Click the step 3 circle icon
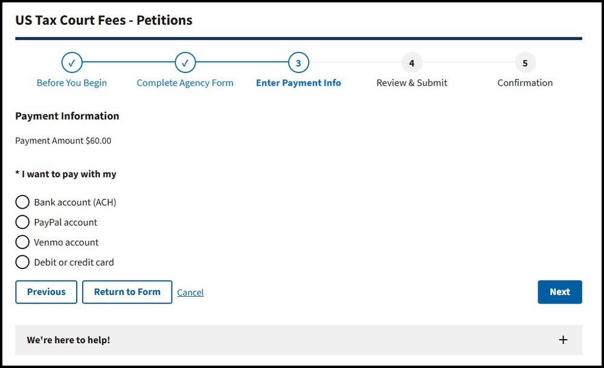604x368 pixels. [298, 62]
